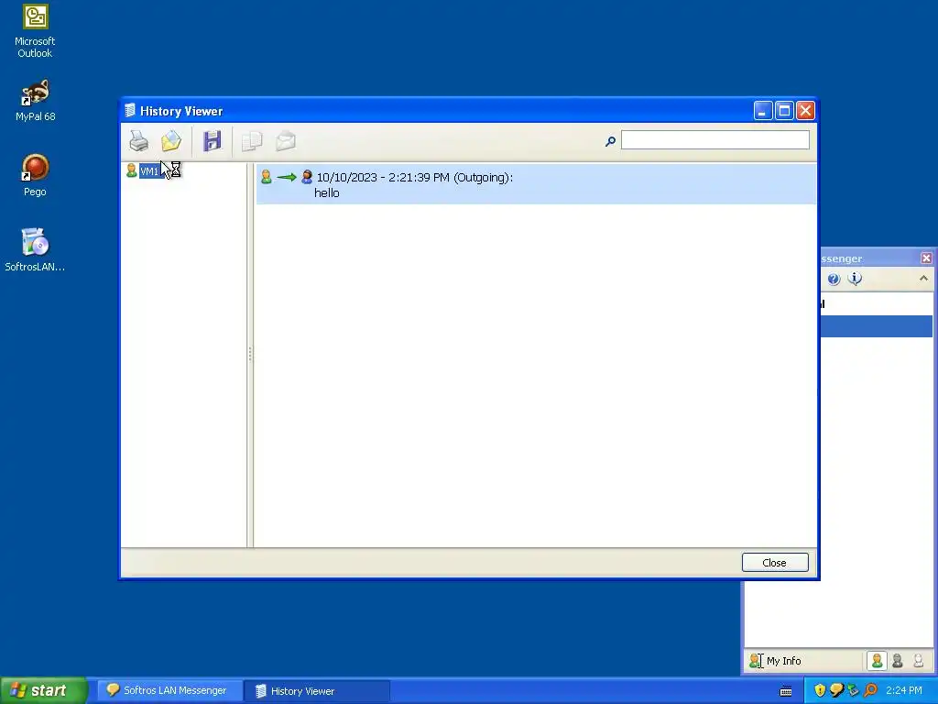This screenshot has width=938, height=704.
Task: Minimize the History Viewer window
Action: point(763,111)
